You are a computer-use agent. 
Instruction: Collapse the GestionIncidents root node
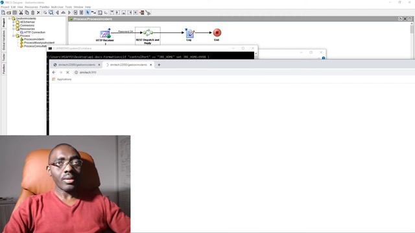pos(10,19)
